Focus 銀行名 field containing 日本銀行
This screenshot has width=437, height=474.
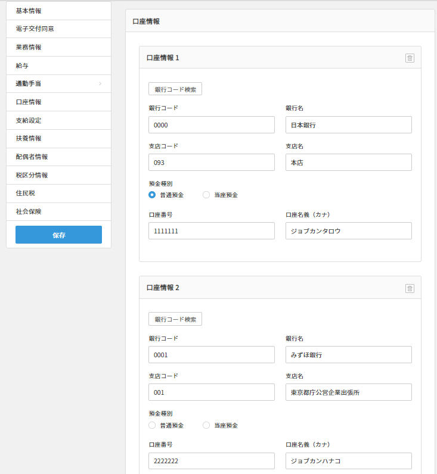tap(349, 125)
